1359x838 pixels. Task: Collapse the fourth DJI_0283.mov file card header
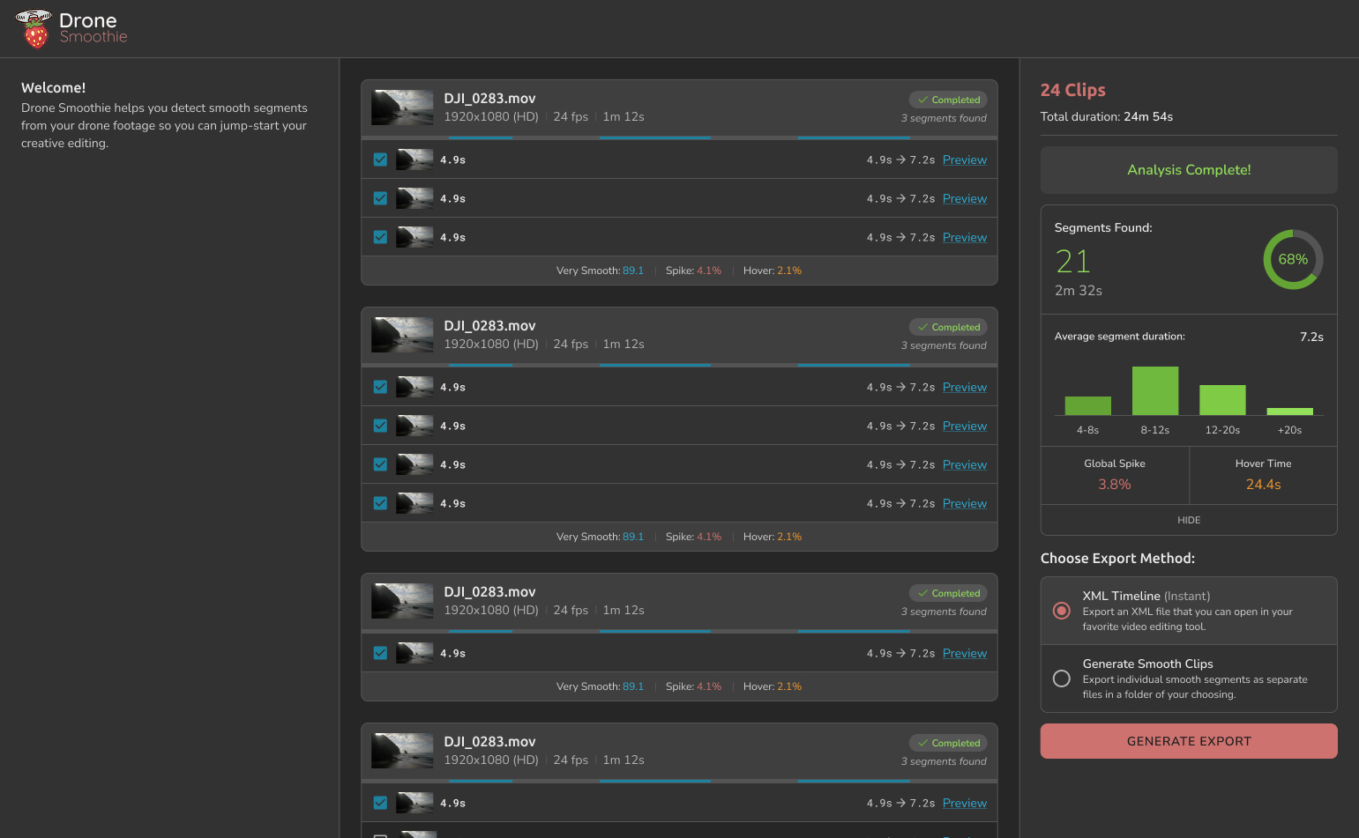(679, 751)
